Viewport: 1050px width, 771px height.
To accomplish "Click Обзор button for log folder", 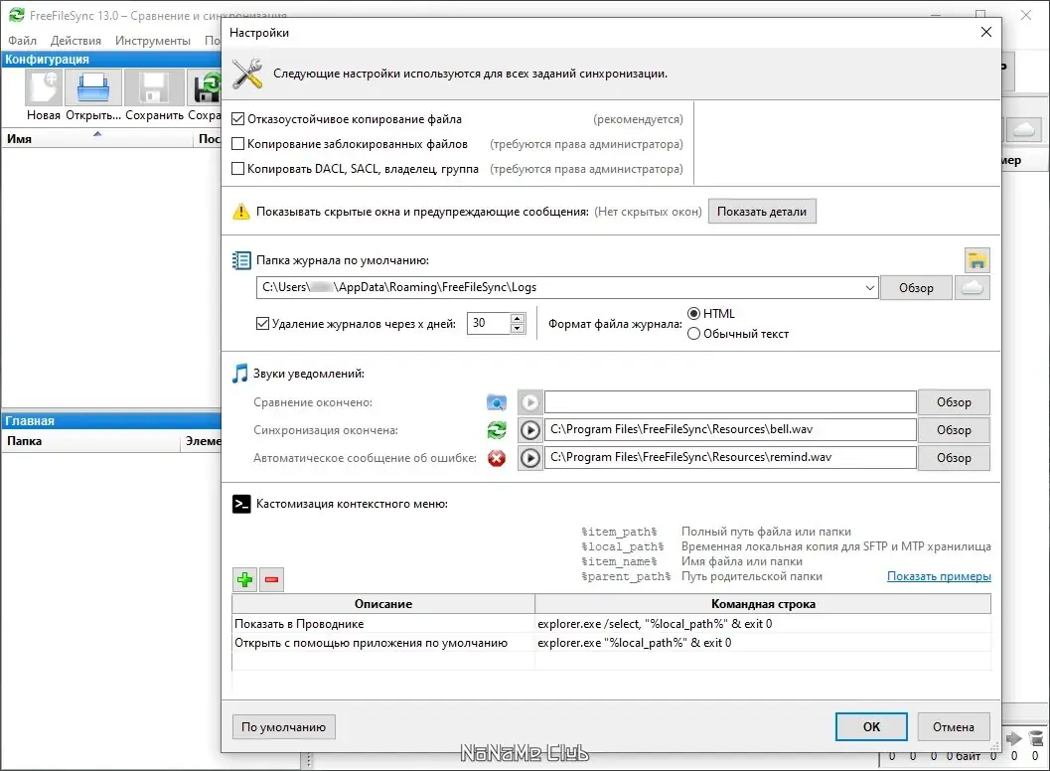I will [x=916, y=288].
